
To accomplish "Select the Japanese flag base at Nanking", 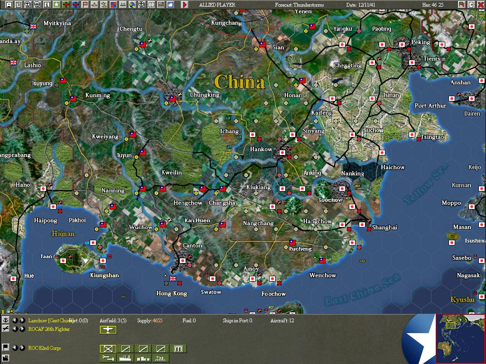I will (x=342, y=189).
